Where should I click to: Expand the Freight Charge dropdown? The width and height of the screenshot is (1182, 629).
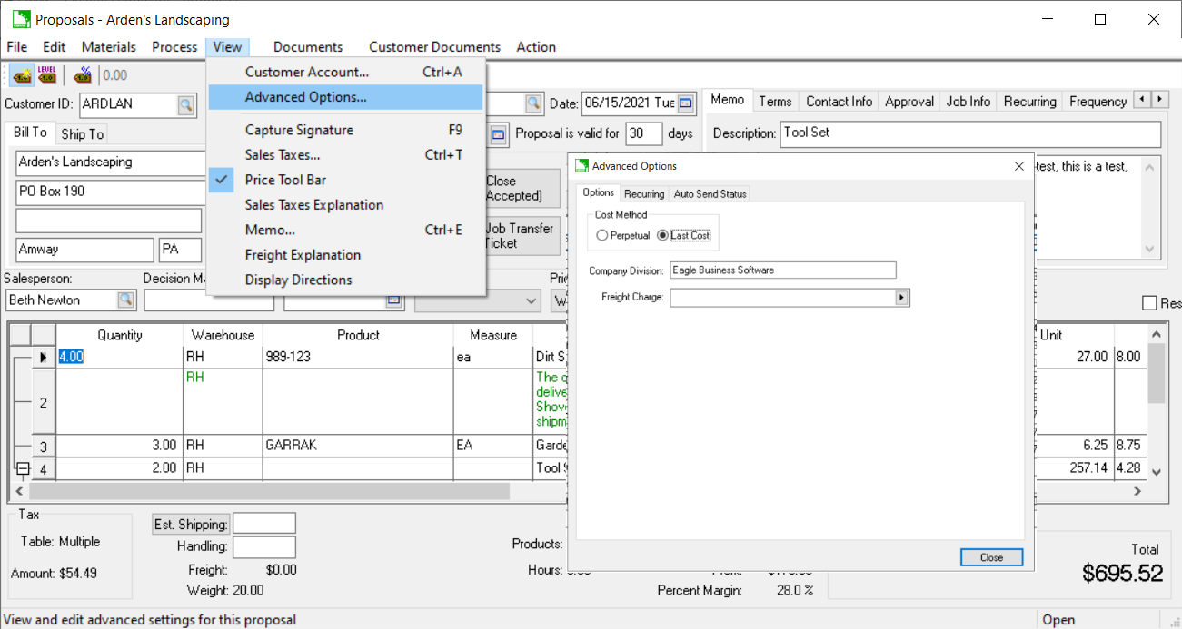coord(901,298)
